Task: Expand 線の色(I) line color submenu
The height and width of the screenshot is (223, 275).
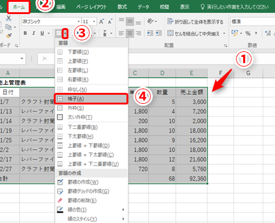Action: tap(91, 210)
